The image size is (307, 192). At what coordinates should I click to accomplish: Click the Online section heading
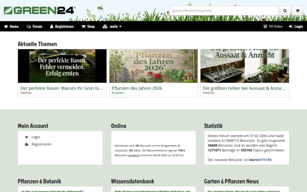(x=119, y=126)
